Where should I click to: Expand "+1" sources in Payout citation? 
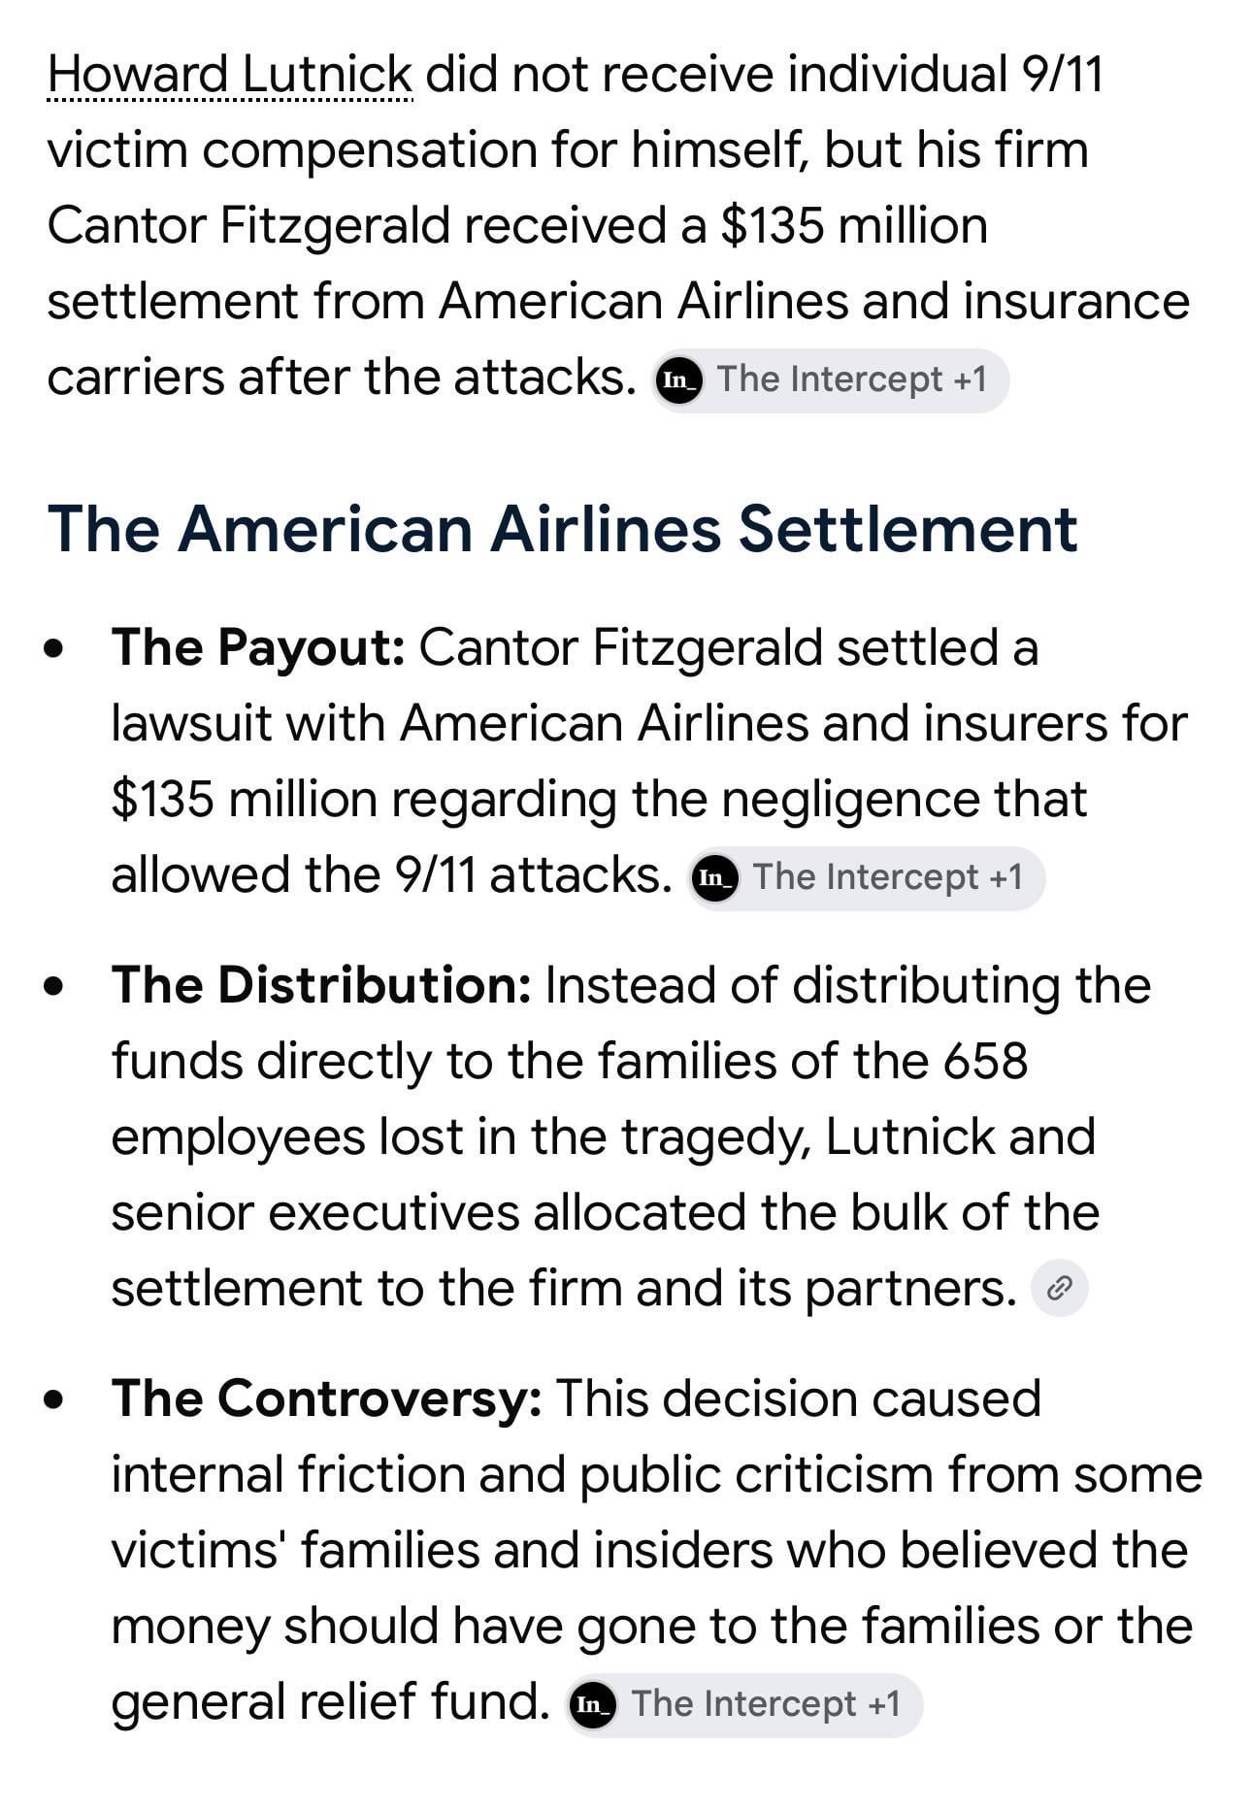pyautogui.click(x=1005, y=877)
